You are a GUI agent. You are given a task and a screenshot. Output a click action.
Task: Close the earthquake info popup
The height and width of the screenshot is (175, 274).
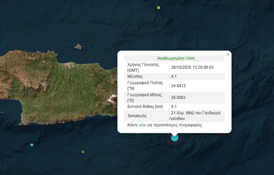pos(228,55)
